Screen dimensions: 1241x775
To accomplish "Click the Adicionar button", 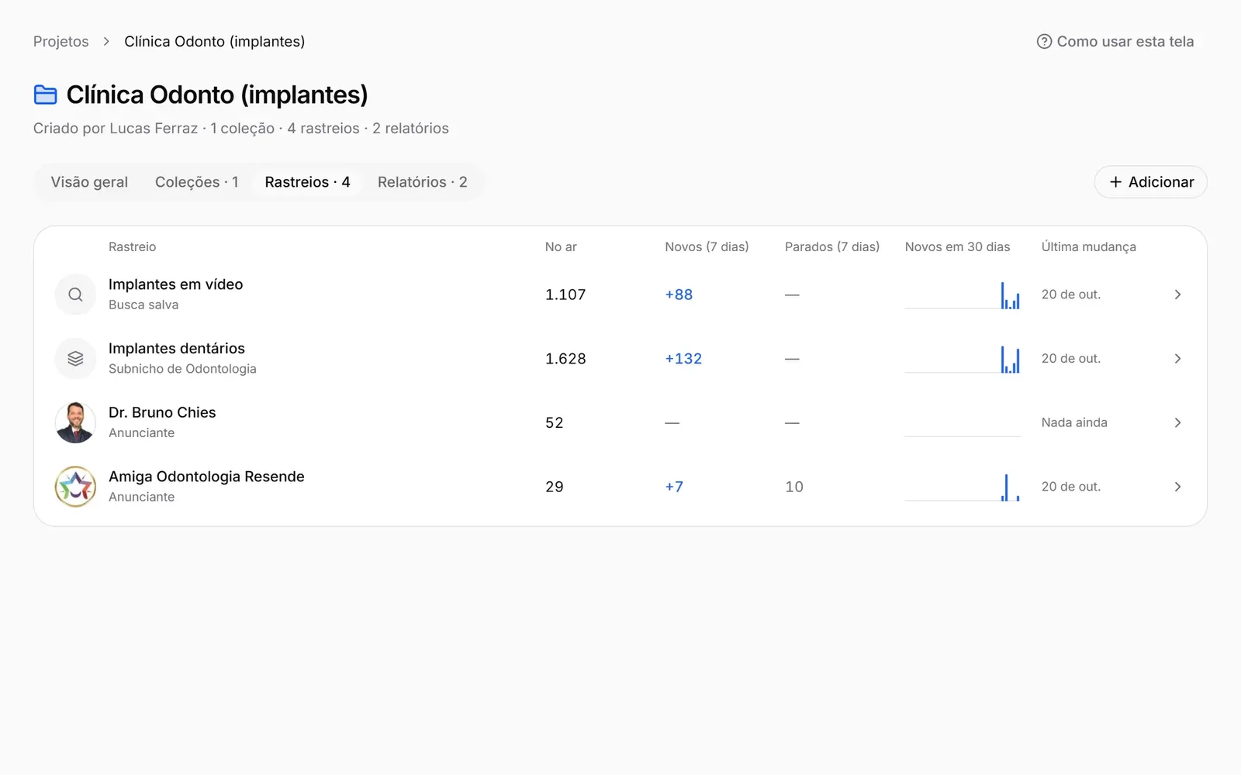I will pos(1150,182).
